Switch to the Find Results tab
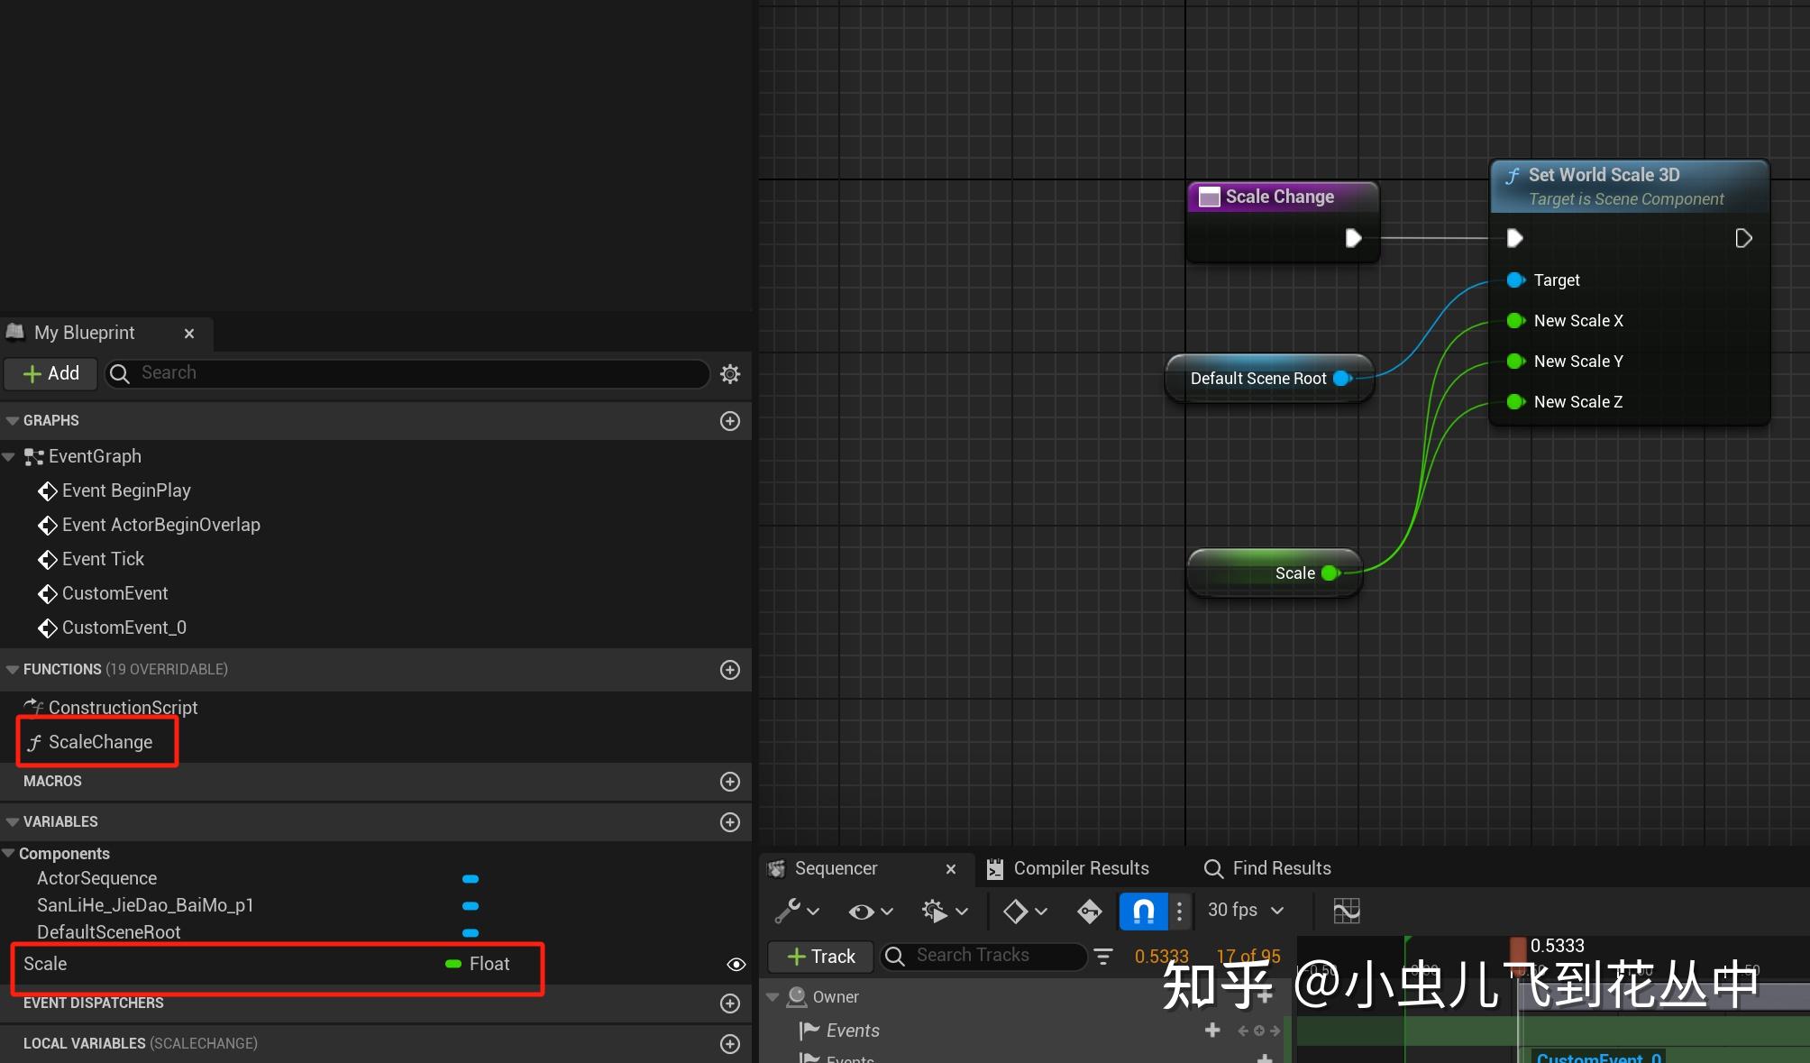Screen dimensions: 1810x1063 1280,867
